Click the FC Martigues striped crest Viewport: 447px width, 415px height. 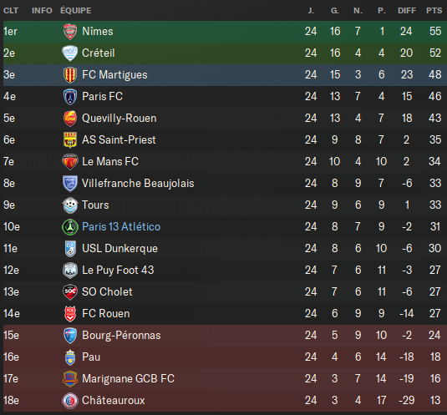pos(70,75)
